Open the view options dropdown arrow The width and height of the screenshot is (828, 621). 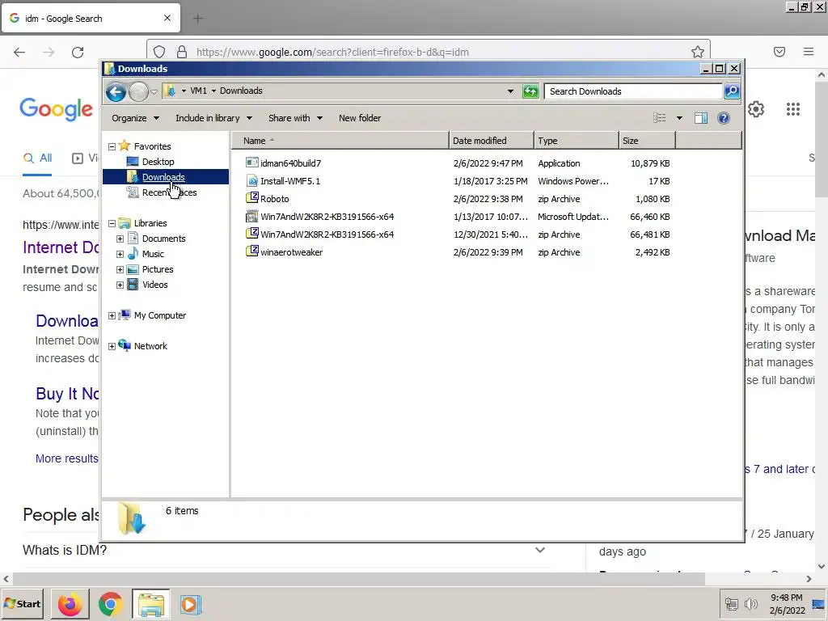(x=679, y=118)
